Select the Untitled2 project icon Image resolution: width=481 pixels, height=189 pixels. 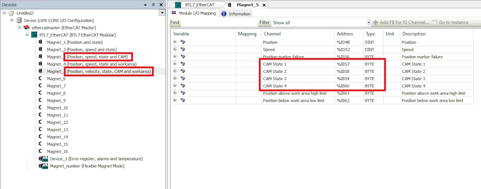coord(11,13)
